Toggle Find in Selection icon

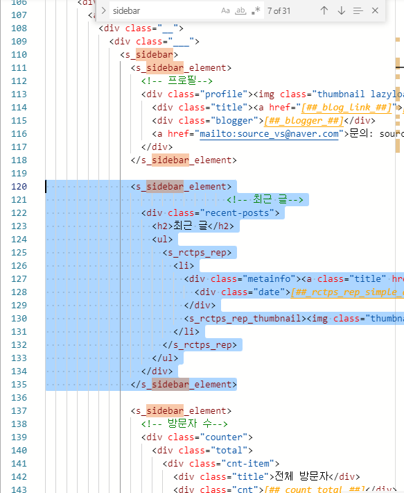[358, 10]
